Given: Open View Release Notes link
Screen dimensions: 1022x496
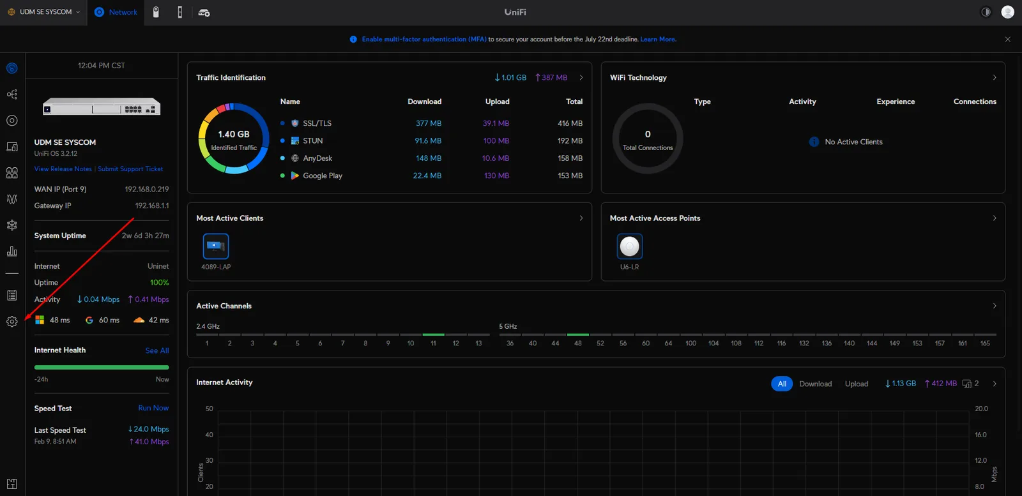Looking at the screenshot, I should (x=63, y=169).
